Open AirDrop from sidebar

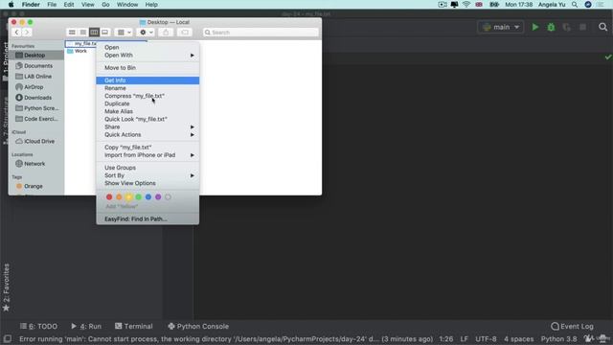tap(36, 87)
